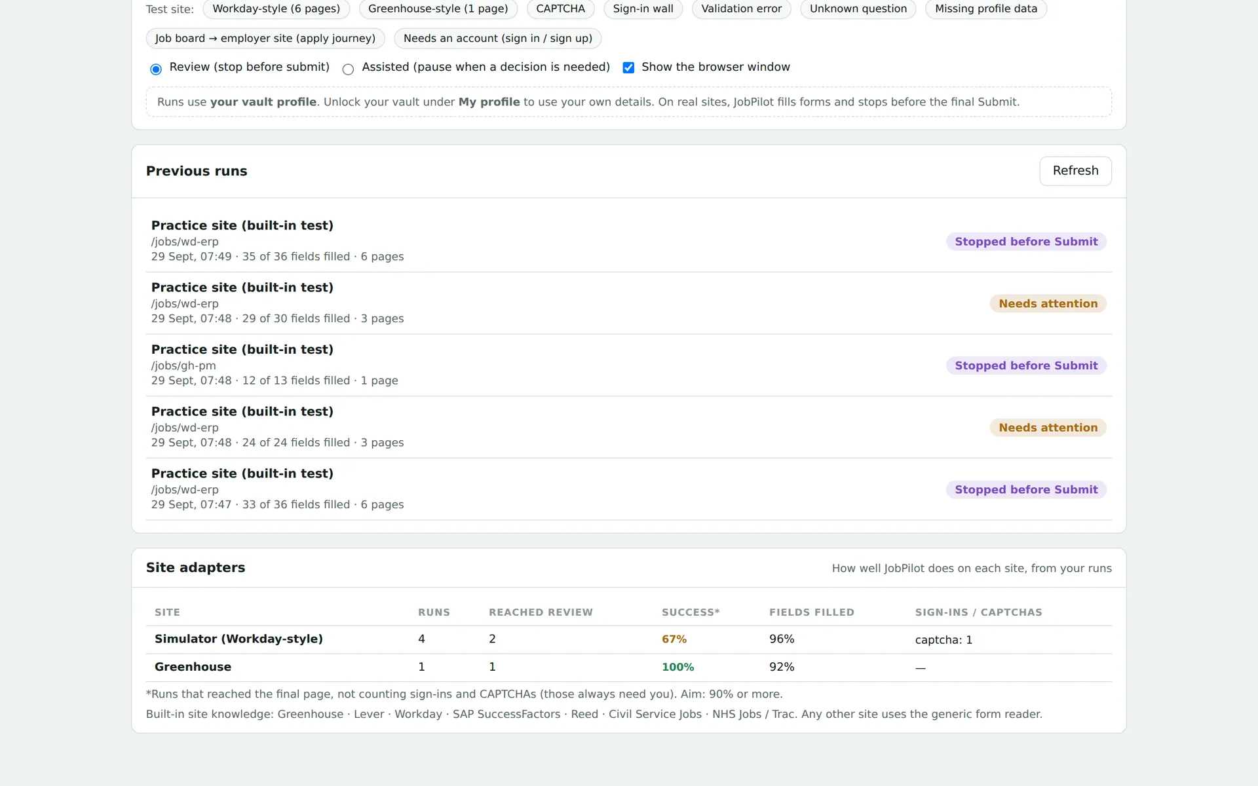Choose Needs an account (sign in / sign up)
Viewport: 1258px width, 786px height.
point(497,39)
